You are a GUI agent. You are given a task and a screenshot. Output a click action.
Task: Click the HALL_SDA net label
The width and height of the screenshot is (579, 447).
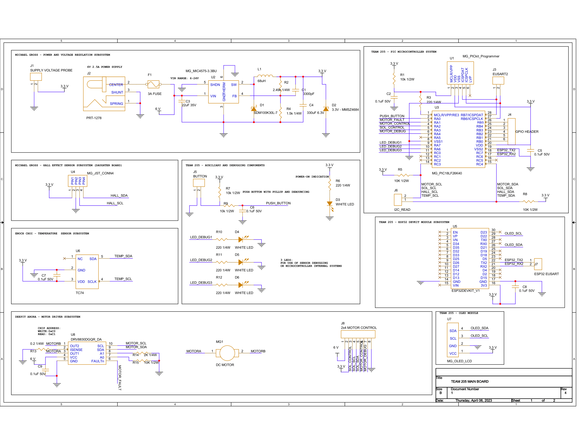(x=119, y=196)
